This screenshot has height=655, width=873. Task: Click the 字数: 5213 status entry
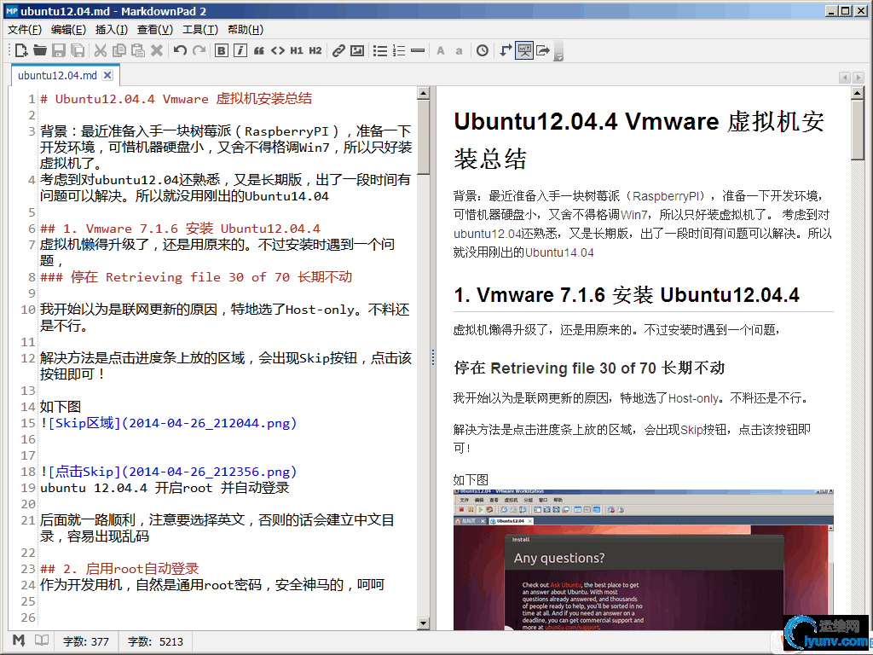click(155, 641)
